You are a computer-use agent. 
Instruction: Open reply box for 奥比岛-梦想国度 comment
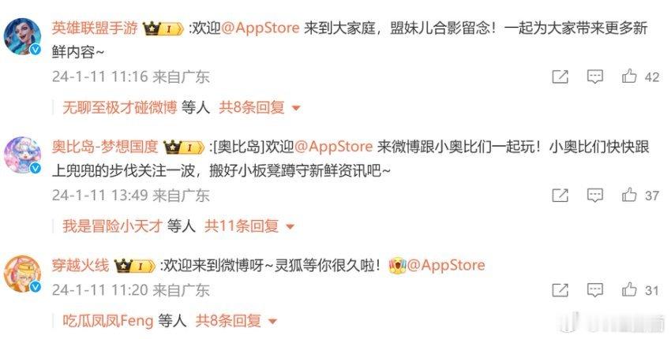pos(595,196)
